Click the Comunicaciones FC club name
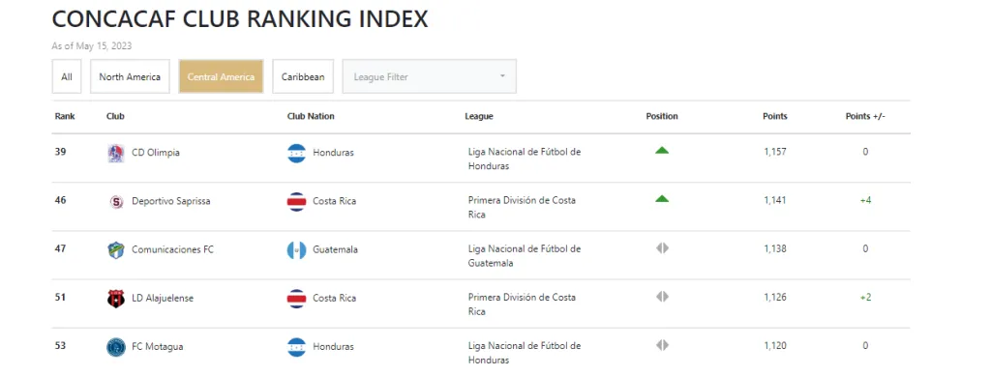991x376 pixels. [172, 249]
